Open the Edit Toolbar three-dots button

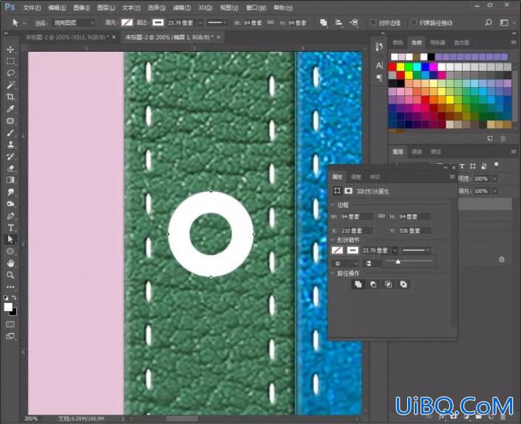click(x=10, y=287)
